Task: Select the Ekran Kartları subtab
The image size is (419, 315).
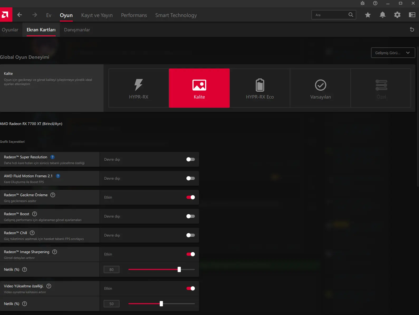Action: pyautogui.click(x=41, y=30)
